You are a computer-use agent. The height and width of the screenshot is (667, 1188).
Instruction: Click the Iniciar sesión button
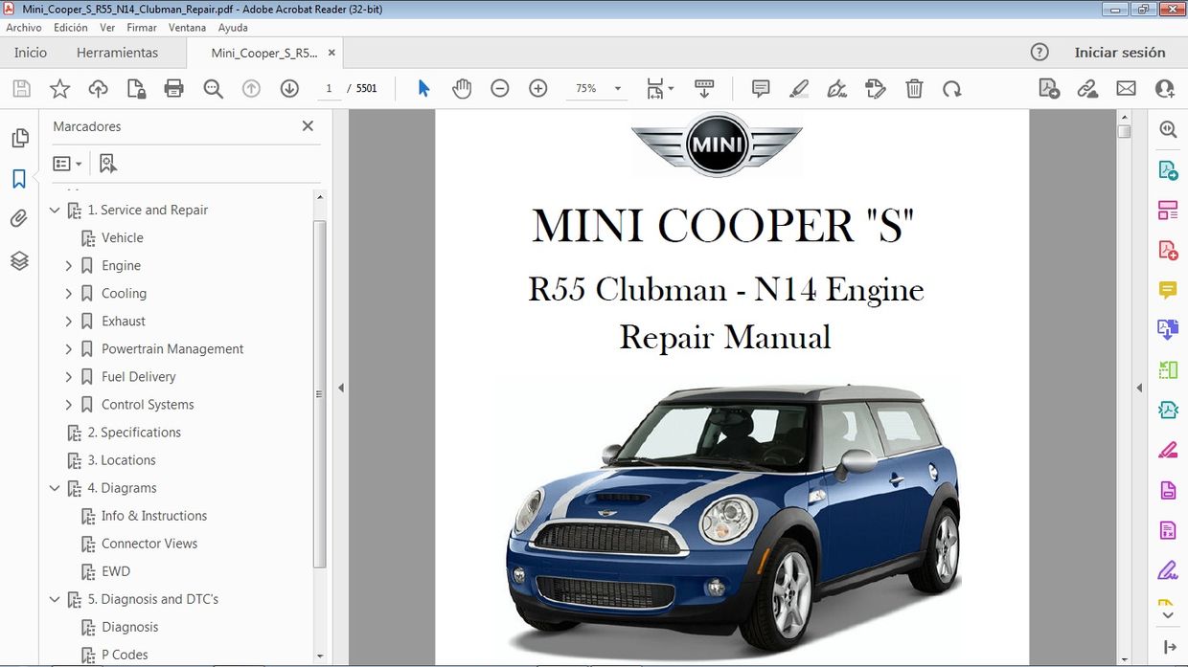tap(1121, 53)
